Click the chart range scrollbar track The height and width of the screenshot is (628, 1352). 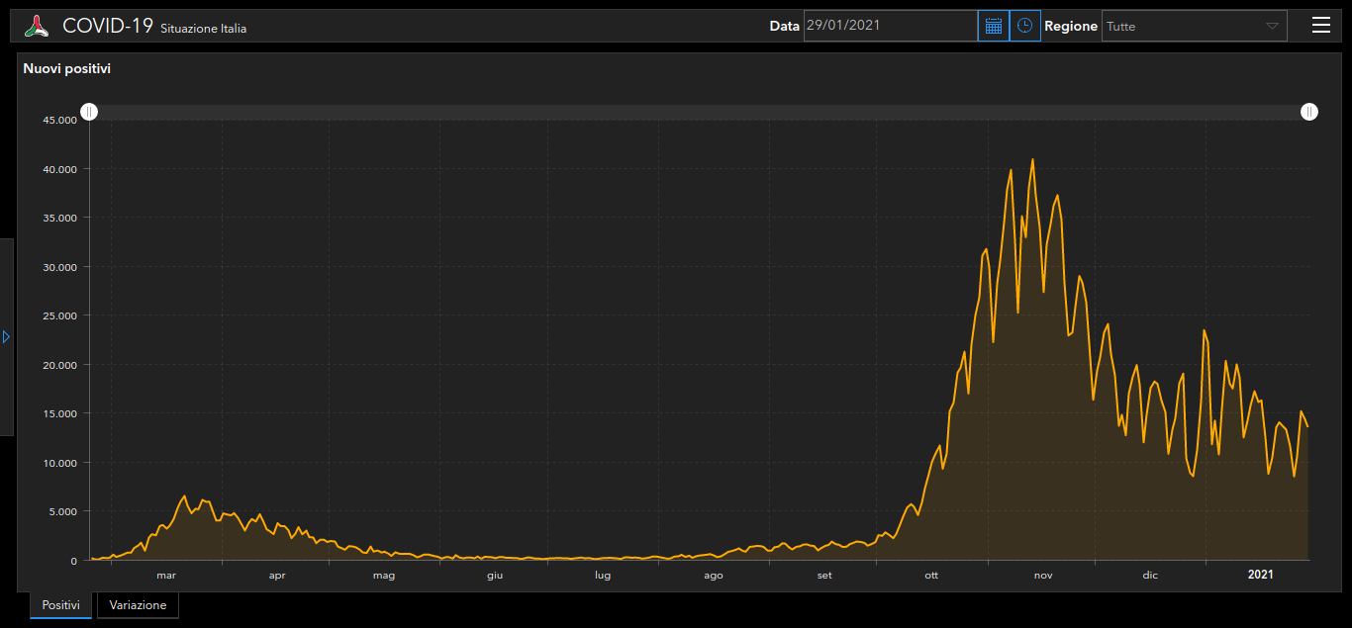point(699,112)
